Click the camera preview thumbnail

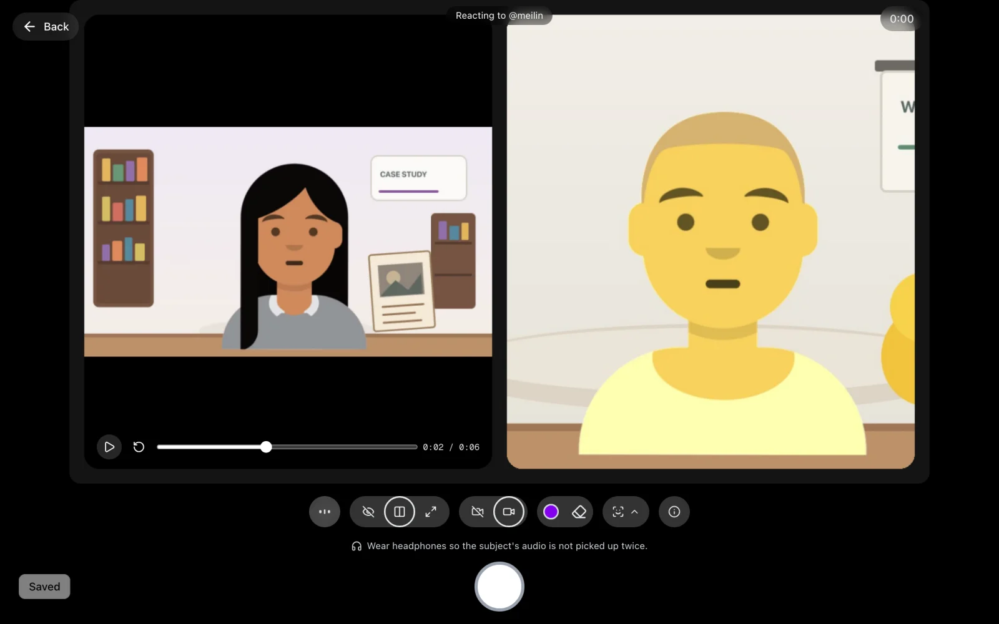[x=711, y=241]
